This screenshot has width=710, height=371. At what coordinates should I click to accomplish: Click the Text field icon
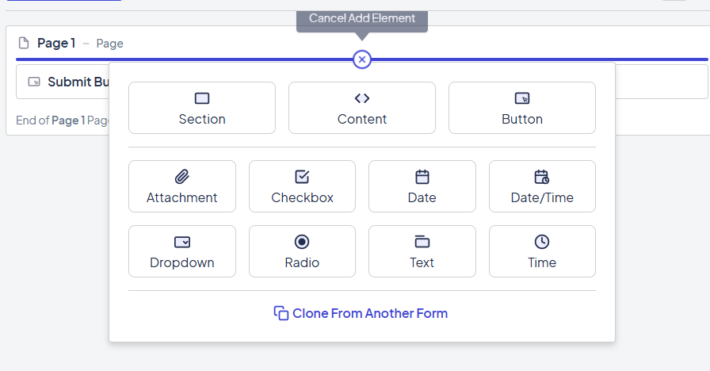pos(422,242)
